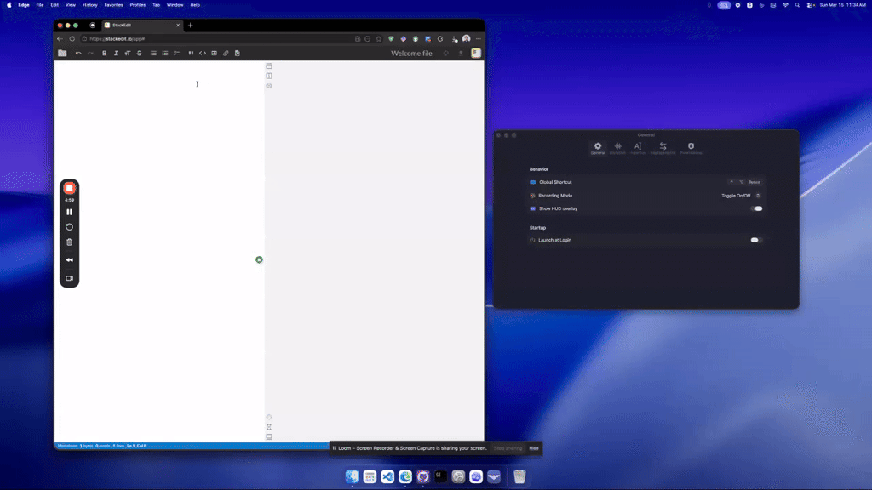
Task: Undo the last edit in StackEdit
Action: point(78,54)
